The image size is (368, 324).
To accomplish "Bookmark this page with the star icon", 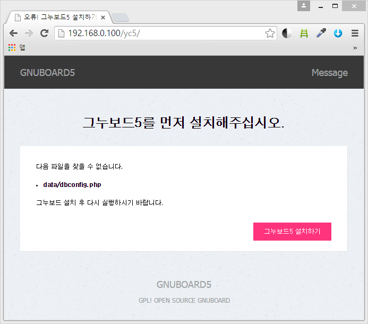I will click(x=270, y=33).
